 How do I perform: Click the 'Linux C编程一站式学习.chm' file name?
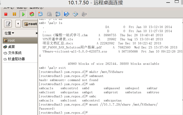click(65, 35)
